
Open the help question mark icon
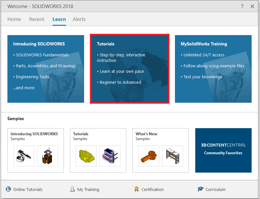pyautogui.click(x=242, y=6)
